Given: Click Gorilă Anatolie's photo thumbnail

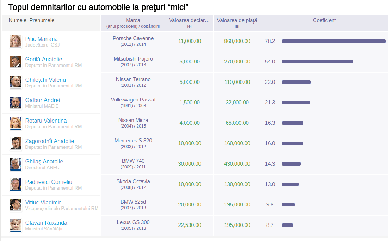Looking at the screenshot, I should tap(16, 62).
